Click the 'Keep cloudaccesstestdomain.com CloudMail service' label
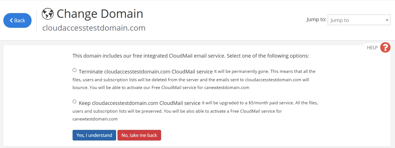The height and width of the screenshot is (148, 395). pyautogui.click(x=140, y=103)
